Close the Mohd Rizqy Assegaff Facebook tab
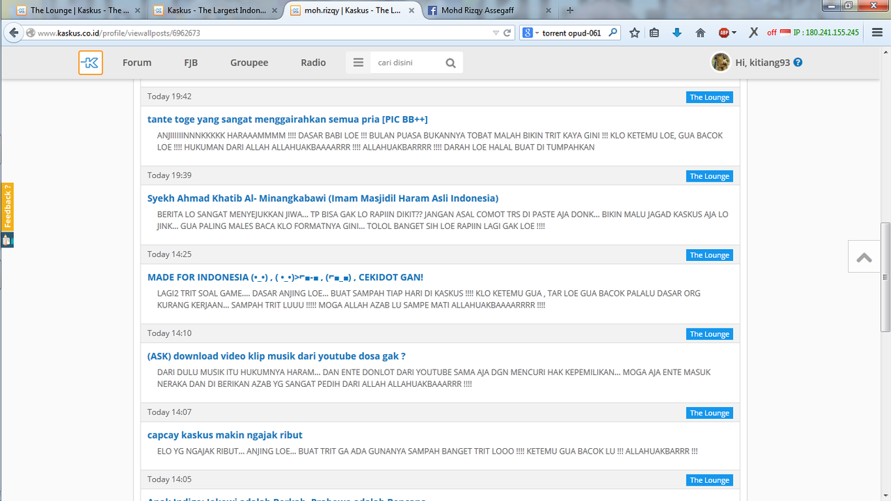The height and width of the screenshot is (501, 891). (549, 11)
